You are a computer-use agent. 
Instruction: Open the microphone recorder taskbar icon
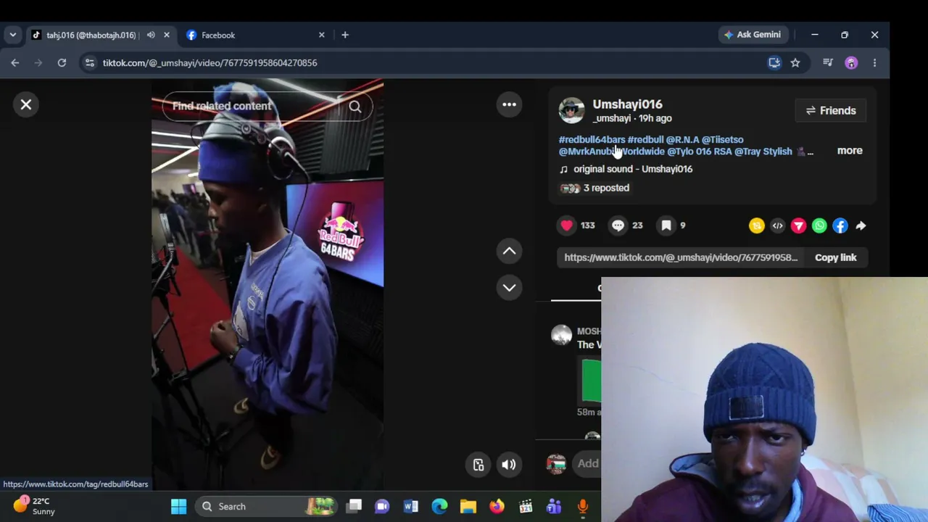tap(582, 507)
